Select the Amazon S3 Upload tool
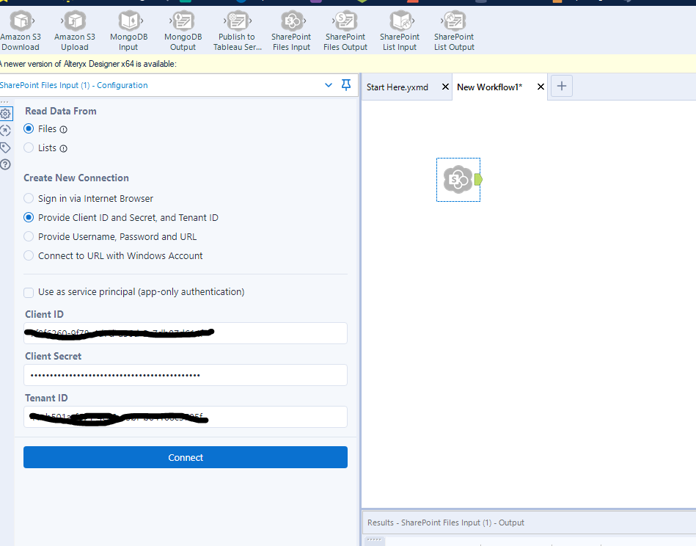Viewport: 696px width, 546px height. pyautogui.click(x=75, y=31)
